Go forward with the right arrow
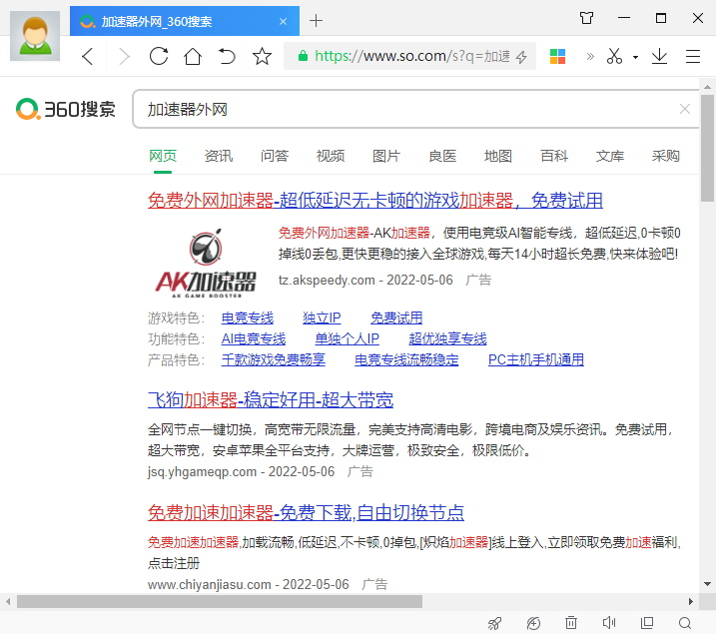 124,57
